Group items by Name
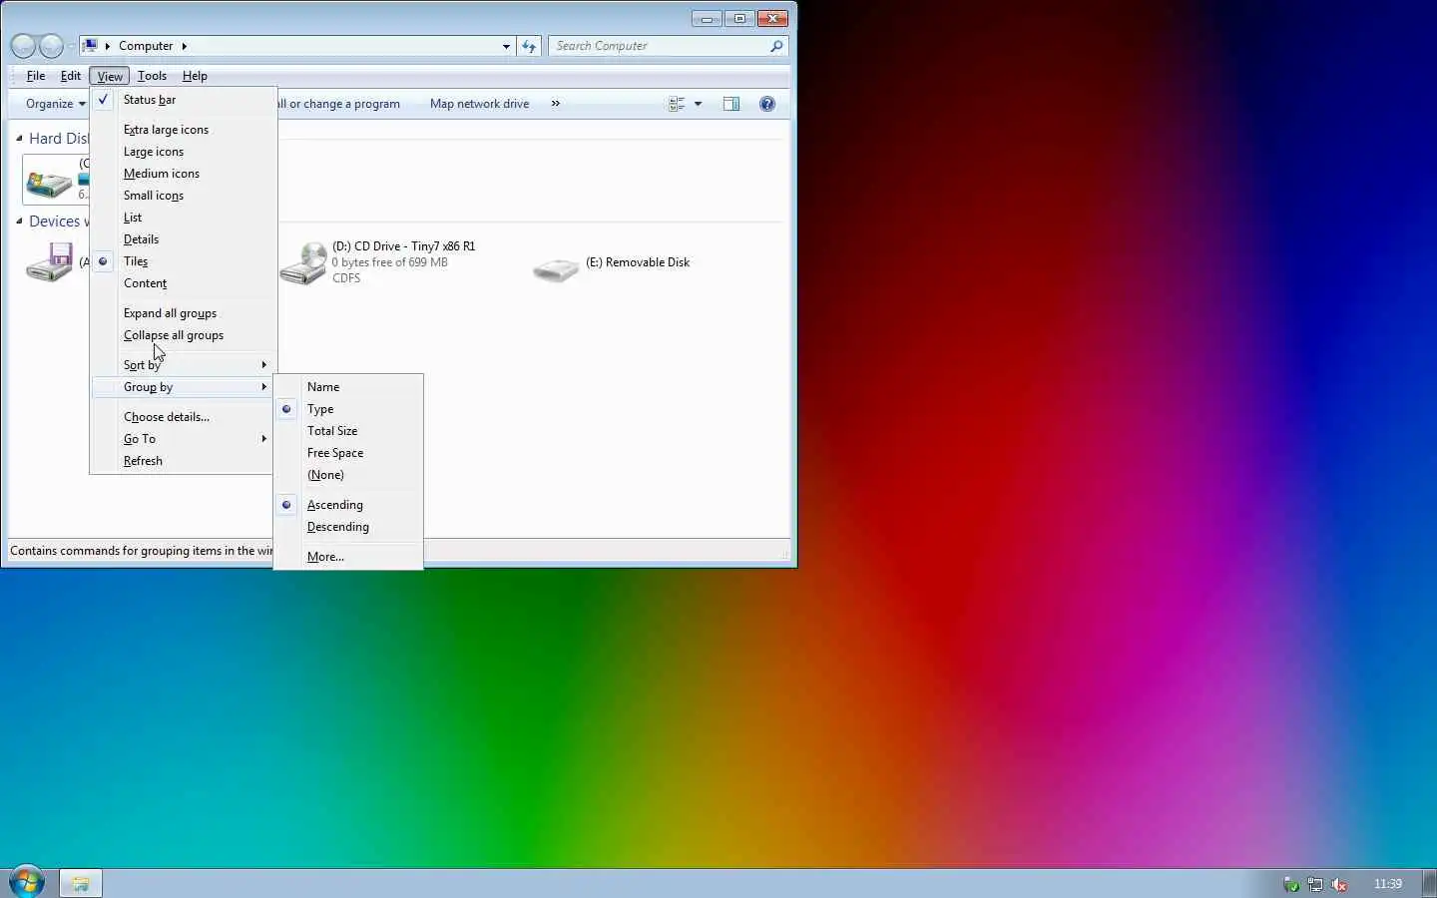 coord(348,387)
